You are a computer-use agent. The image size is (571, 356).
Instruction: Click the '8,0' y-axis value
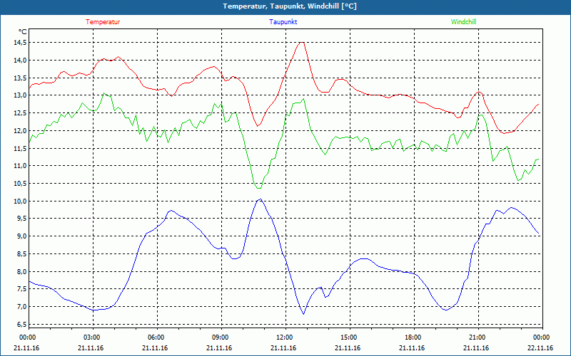coord(22,271)
